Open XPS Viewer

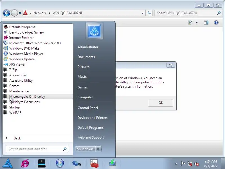click(38, 65)
